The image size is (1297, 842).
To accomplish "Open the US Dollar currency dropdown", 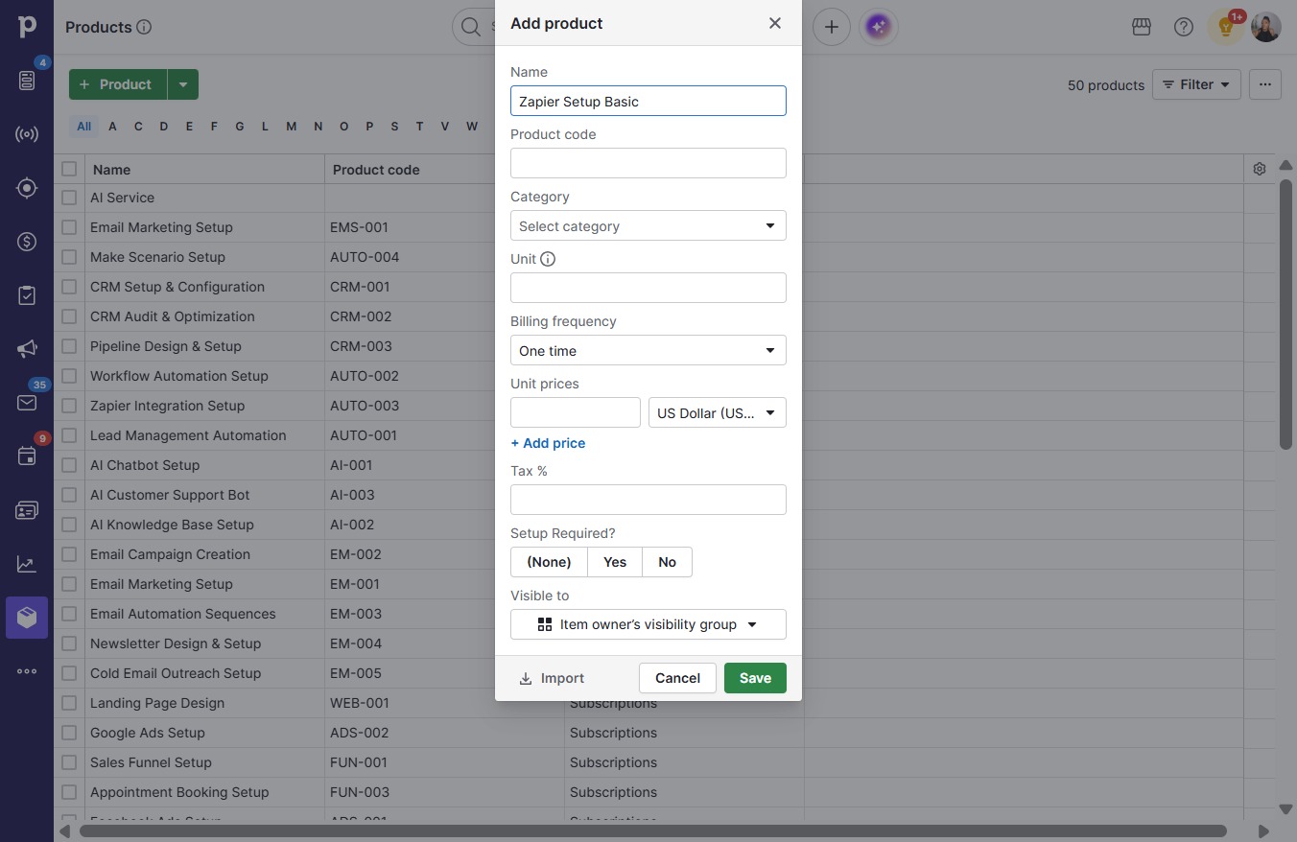I will (x=718, y=413).
